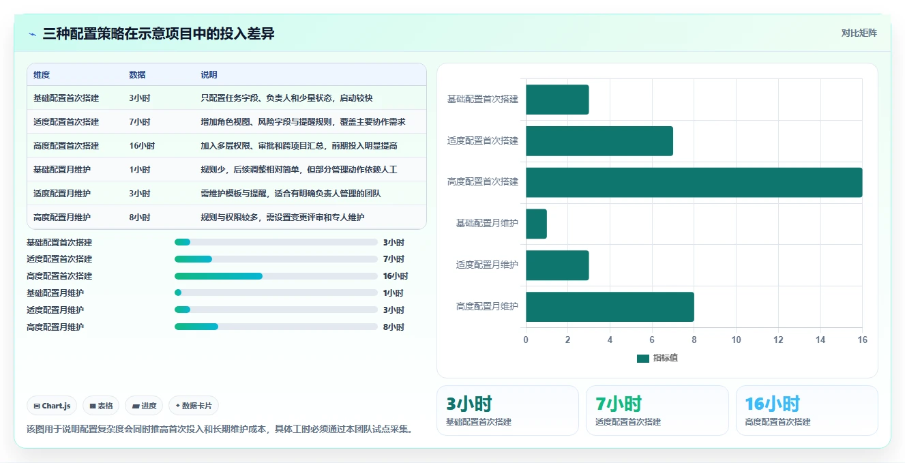Click the 16小时 value in the table
The width and height of the screenshot is (905, 463).
142,146
